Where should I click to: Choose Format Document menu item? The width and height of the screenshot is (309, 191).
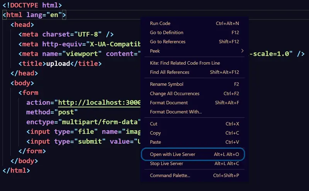169,103
